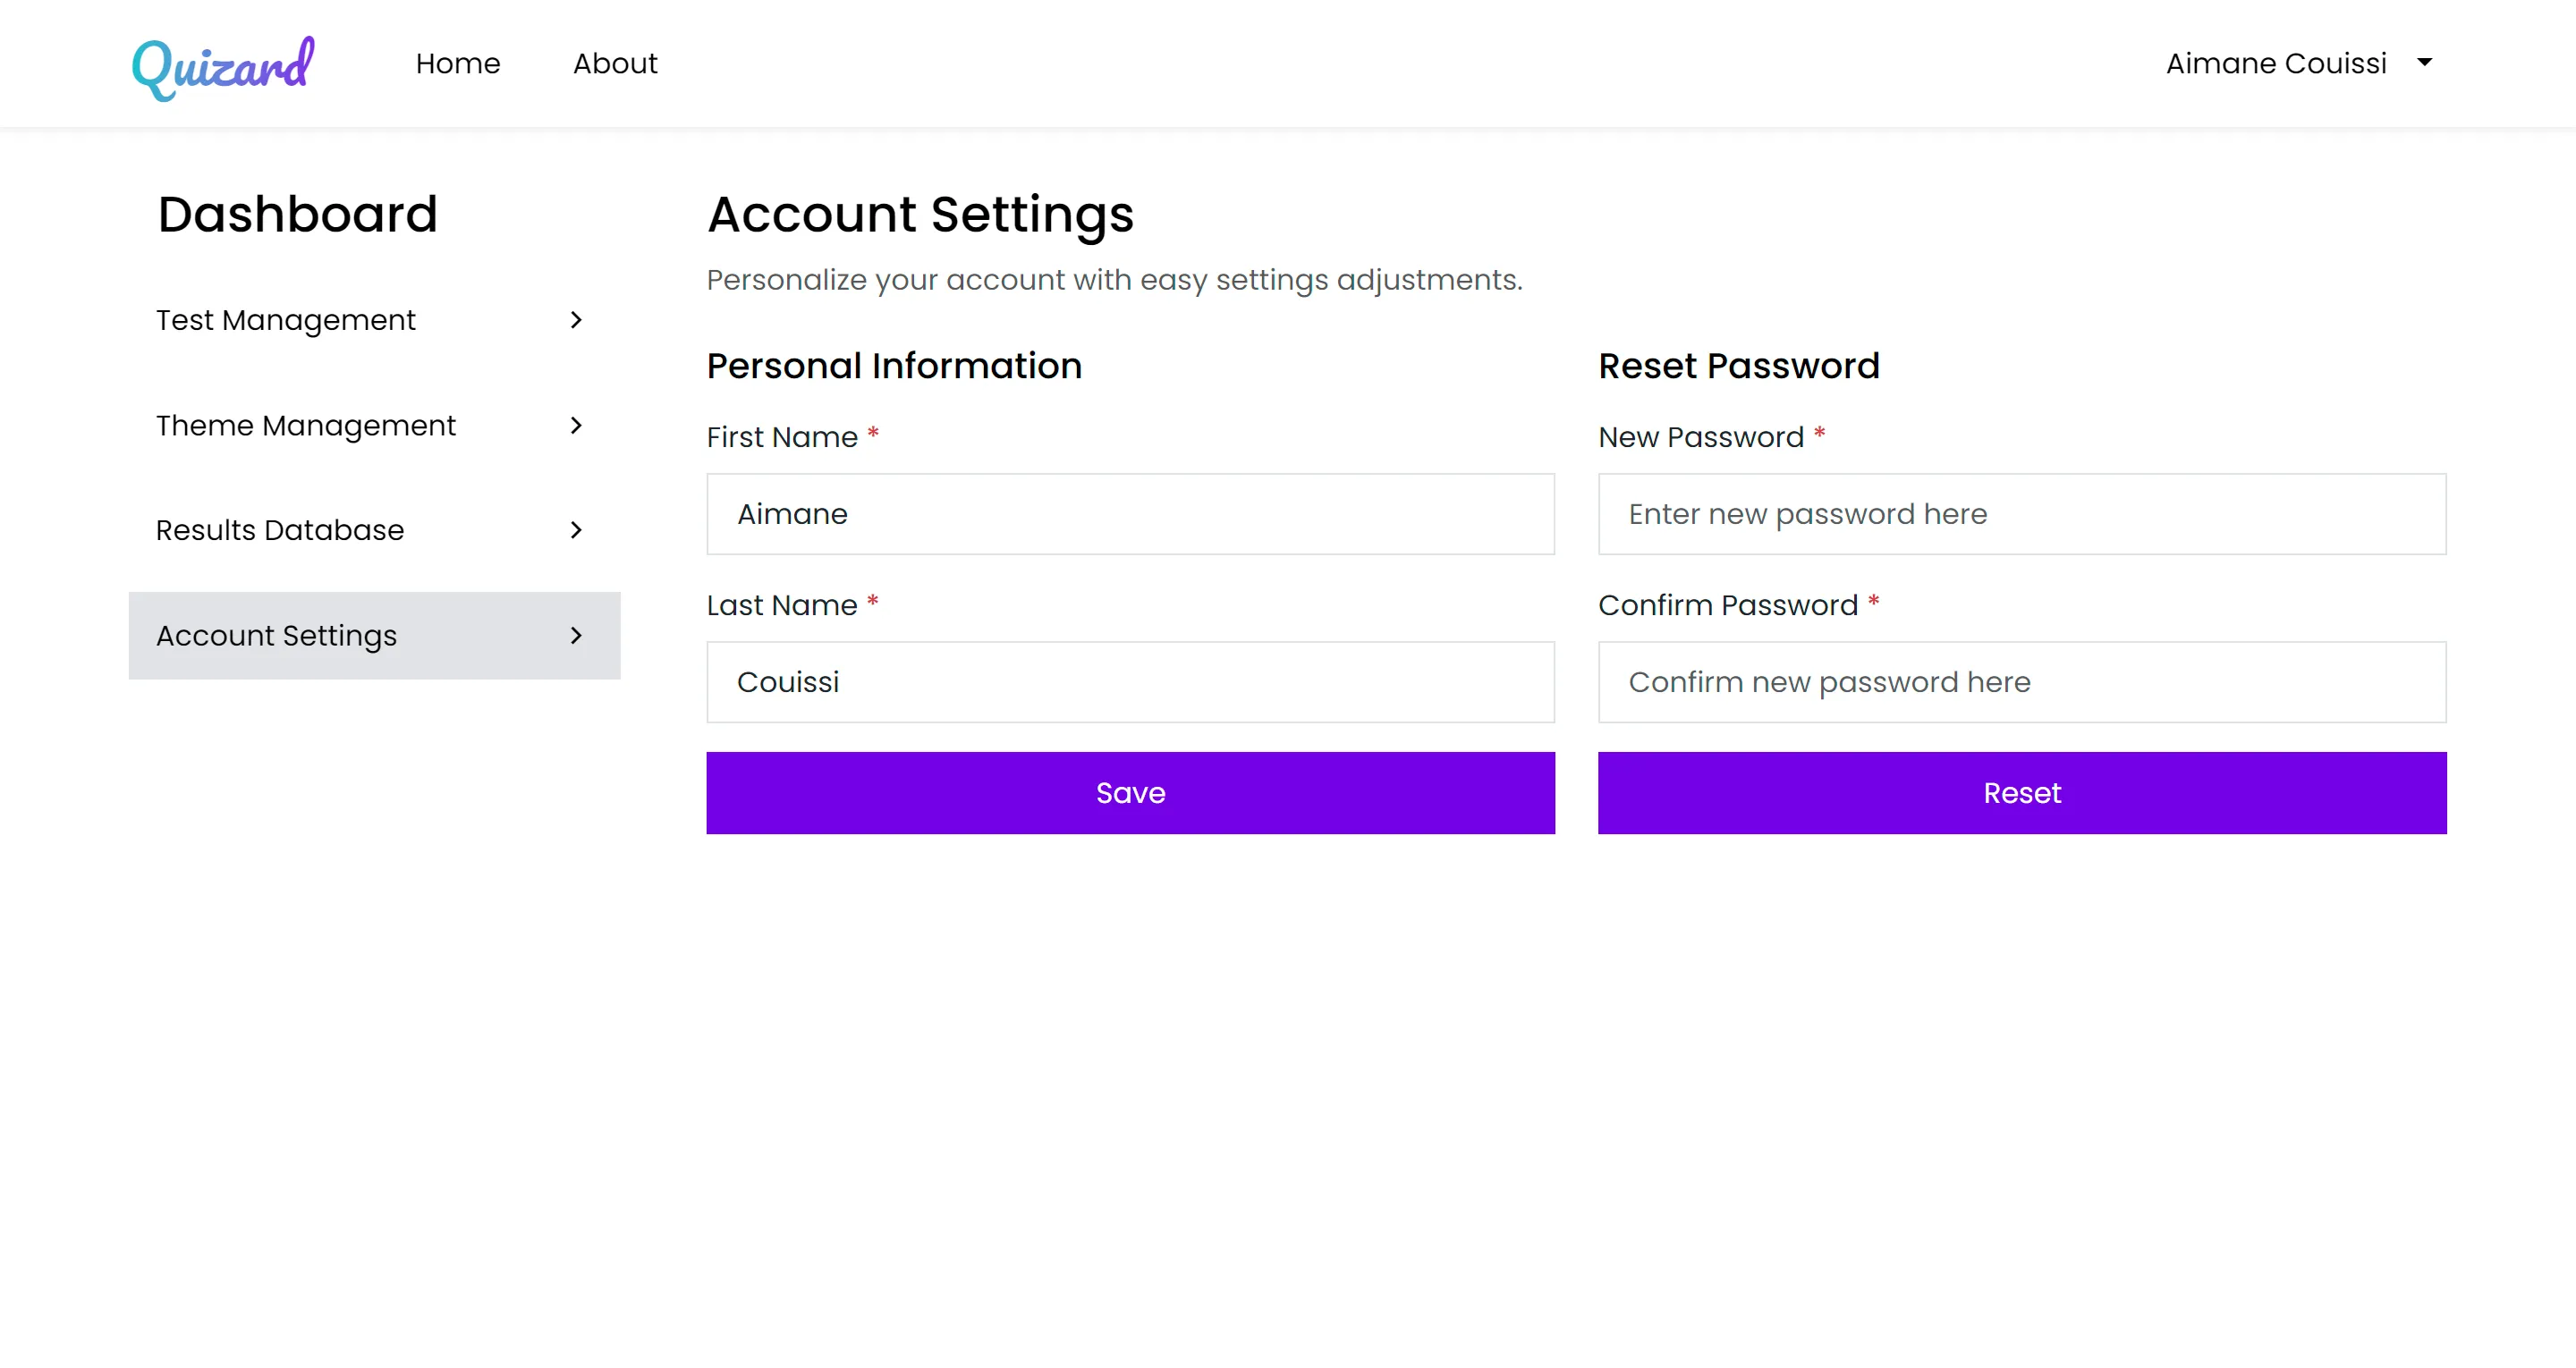Focus the First Name field containing Aimane
Viewport: 2576px width, 1368px height.
[1130, 514]
